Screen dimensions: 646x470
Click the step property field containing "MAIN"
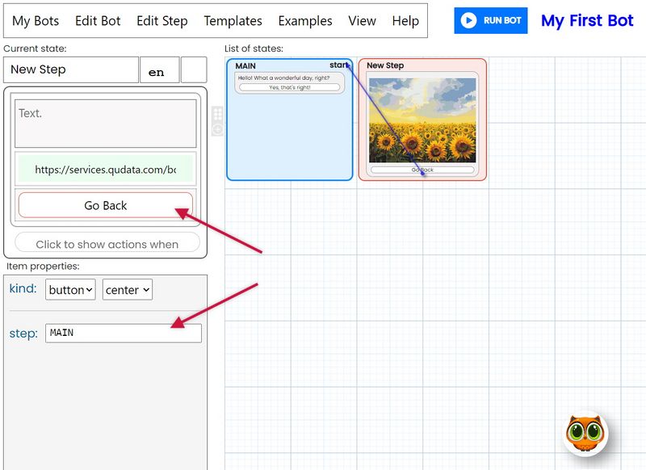coord(123,333)
